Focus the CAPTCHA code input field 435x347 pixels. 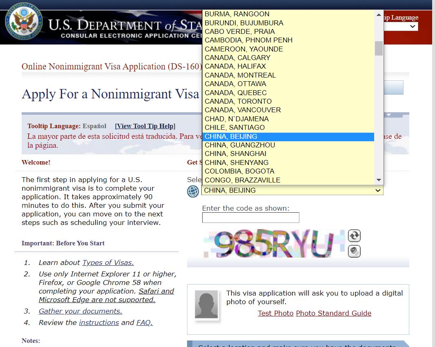pyautogui.click(x=250, y=218)
